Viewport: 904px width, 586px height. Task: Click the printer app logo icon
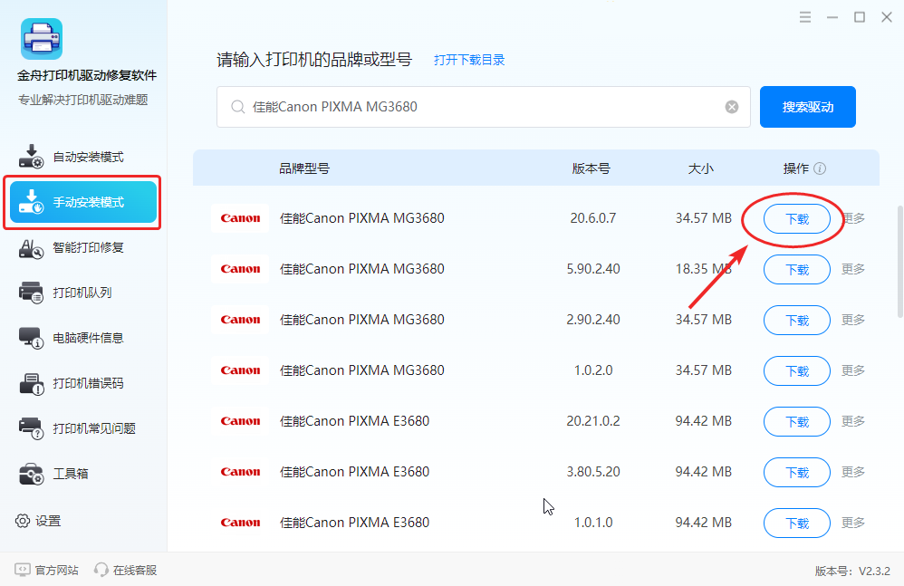(42, 39)
